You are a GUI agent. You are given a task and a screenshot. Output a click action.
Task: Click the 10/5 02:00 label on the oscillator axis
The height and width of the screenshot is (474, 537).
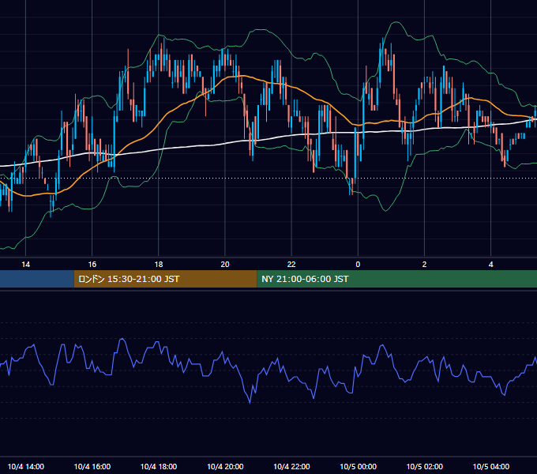pyautogui.click(x=424, y=466)
